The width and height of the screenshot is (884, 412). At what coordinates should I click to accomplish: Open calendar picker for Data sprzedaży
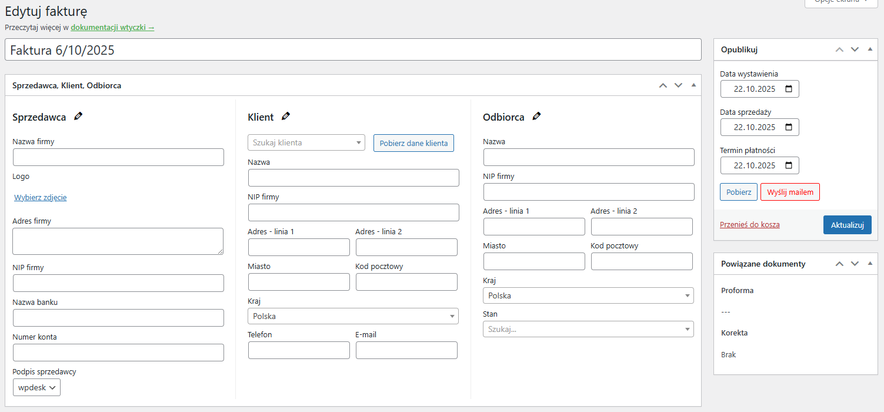pos(789,128)
